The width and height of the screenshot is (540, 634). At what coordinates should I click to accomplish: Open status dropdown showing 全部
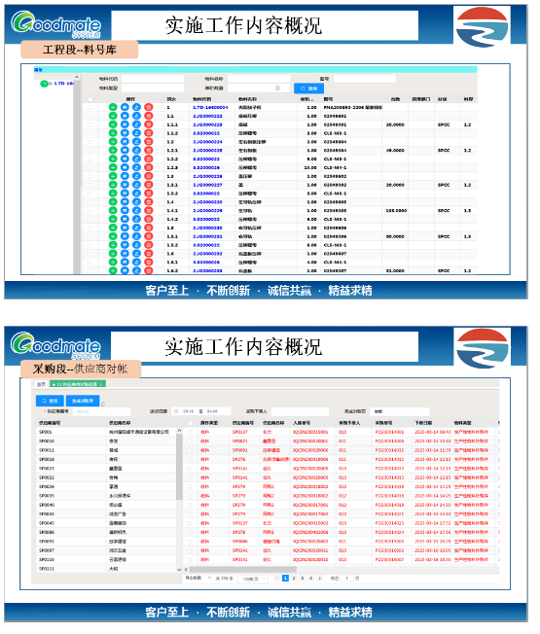(x=401, y=411)
